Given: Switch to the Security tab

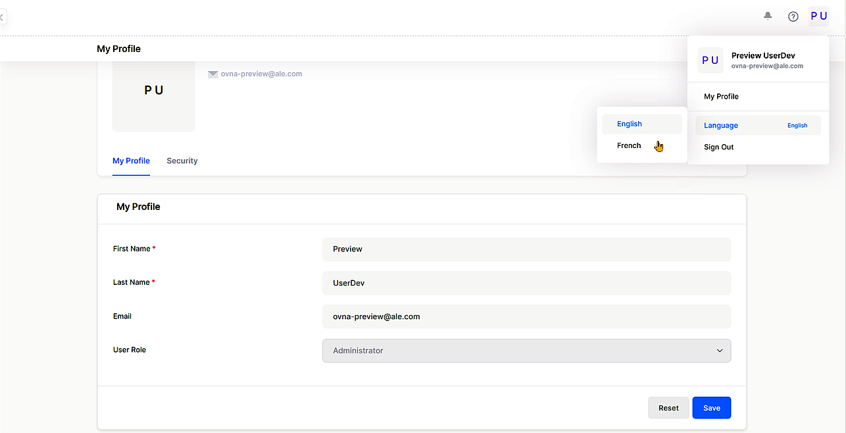Looking at the screenshot, I should 182,161.
